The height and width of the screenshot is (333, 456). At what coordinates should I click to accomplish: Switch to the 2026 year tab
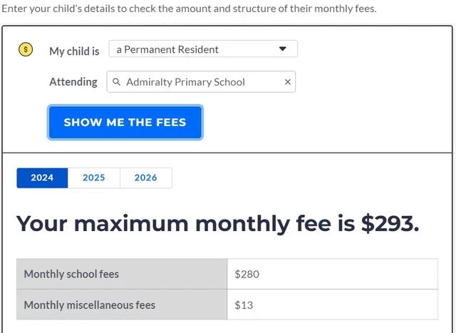pyautogui.click(x=145, y=178)
